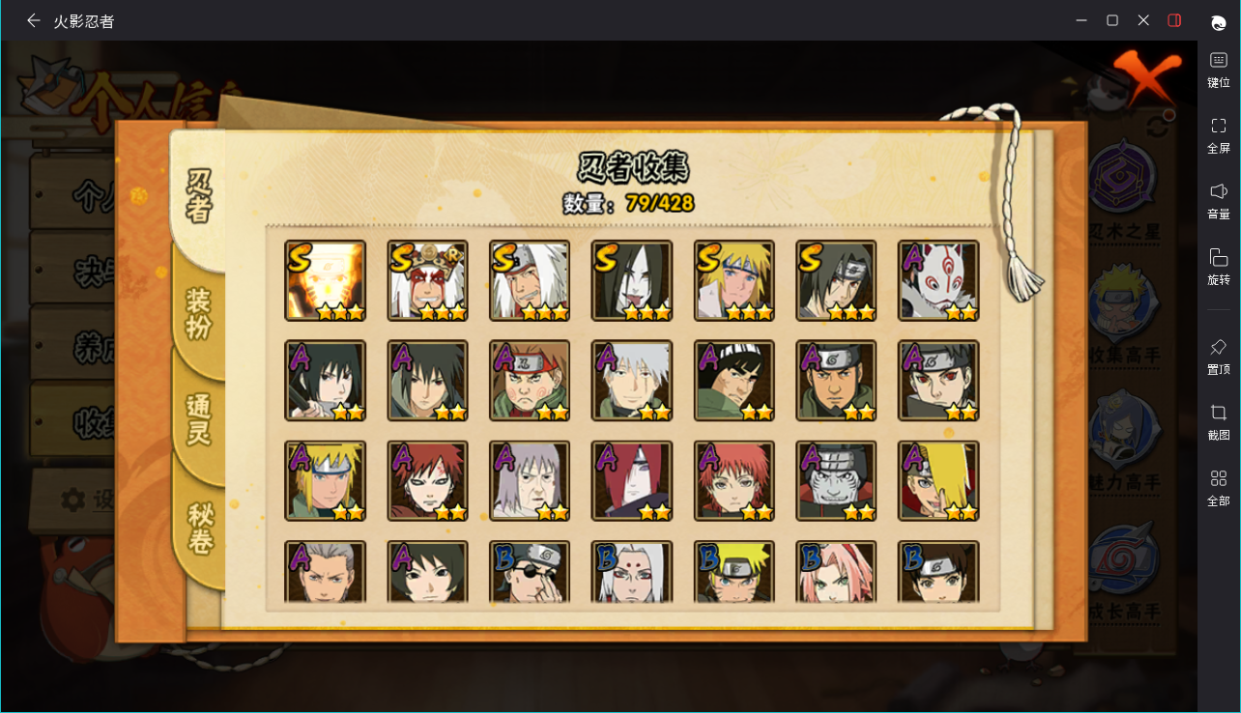Take a screenshot with the 截图 icon
1241x713 pixels.
1219,420
